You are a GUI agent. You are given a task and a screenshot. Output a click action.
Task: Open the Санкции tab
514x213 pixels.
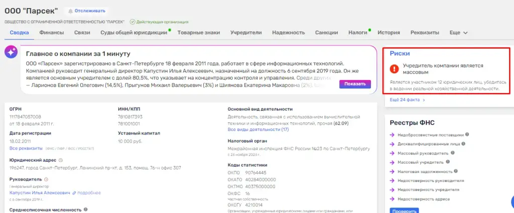point(326,32)
